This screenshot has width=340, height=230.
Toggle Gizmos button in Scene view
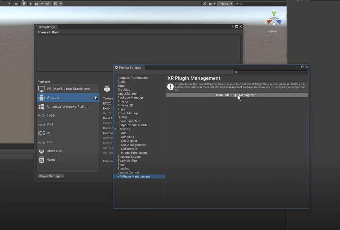(223, 4)
